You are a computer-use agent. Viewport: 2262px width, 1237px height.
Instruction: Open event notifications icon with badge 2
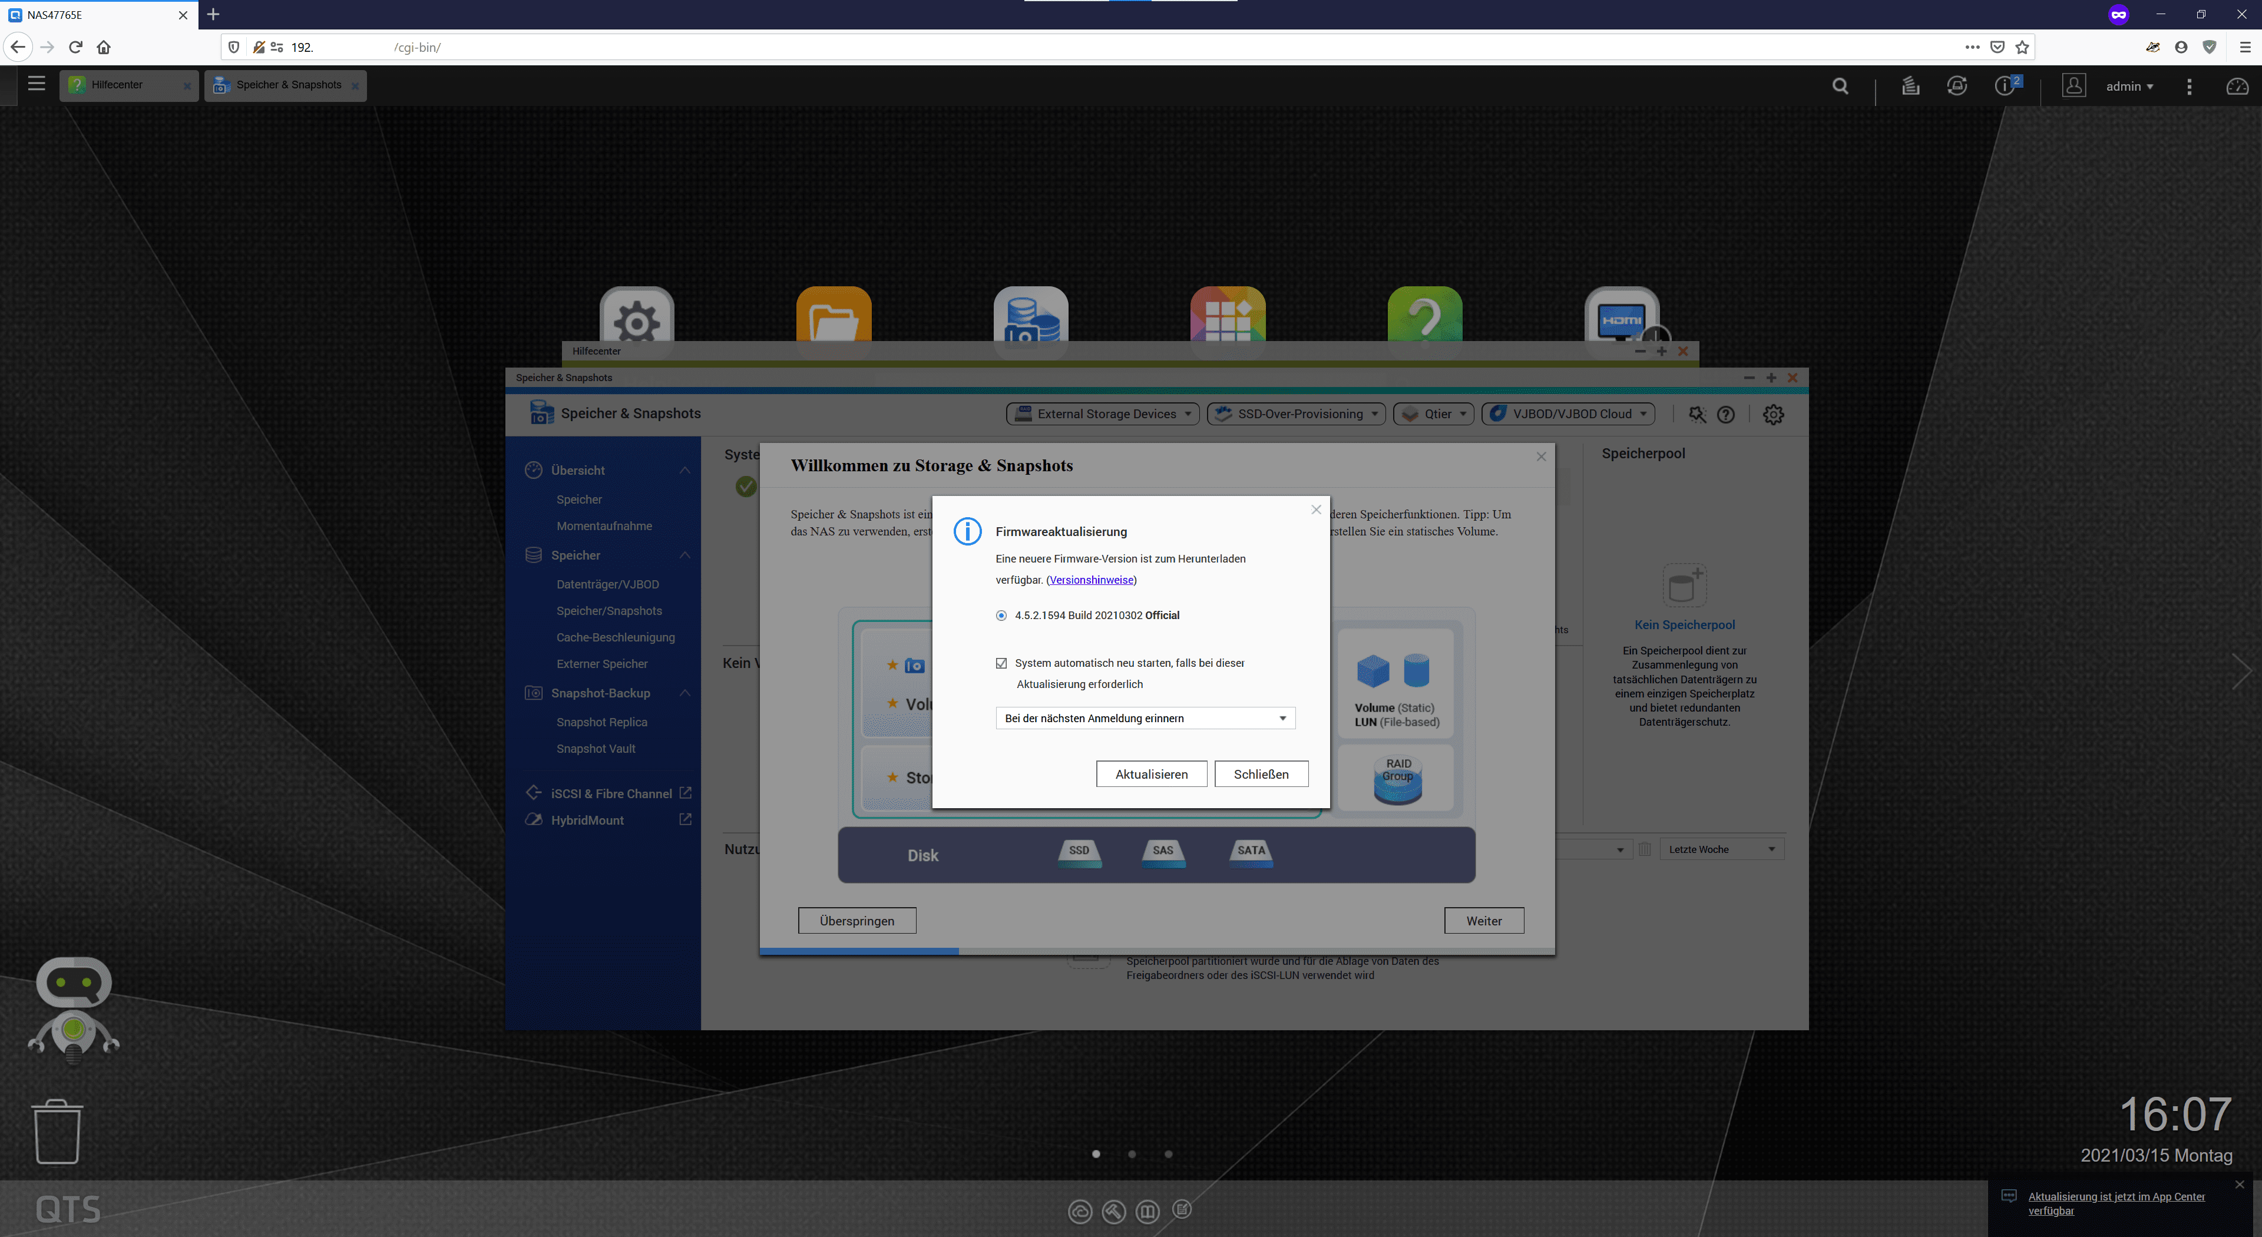click(x=2006, y=86)
